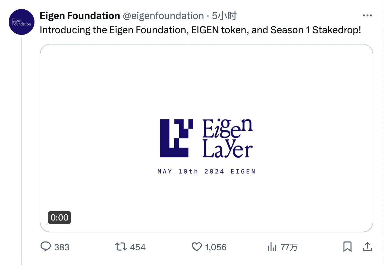Click the 77万 views count
This screenshot has height=266, width=384.
[289, 247]
